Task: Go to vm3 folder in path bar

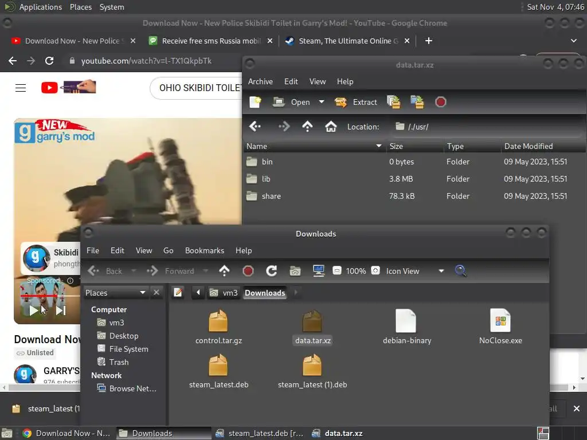Action: coord(224,293)
